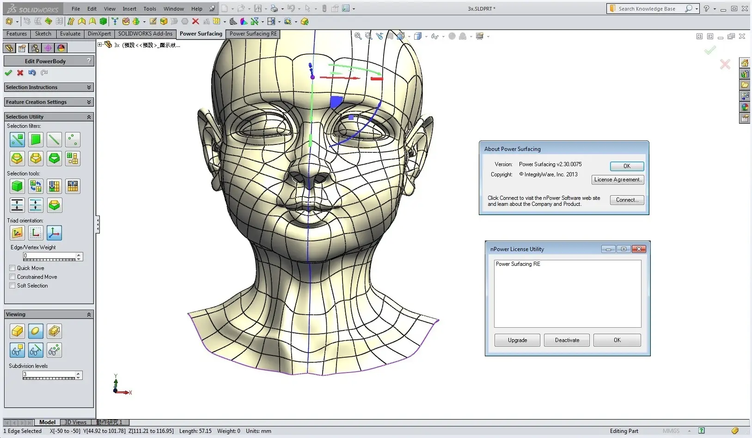The width and height of the screenshot is (752, 438).
Task: Click the Subdivision levels value field
Action: point(49,374)
